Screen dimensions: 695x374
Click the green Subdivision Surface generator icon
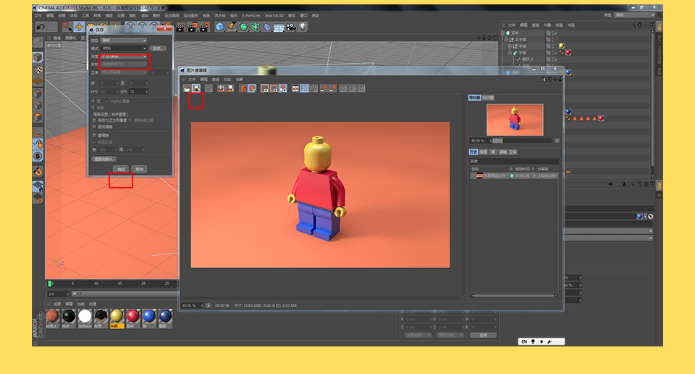point(243,27)
